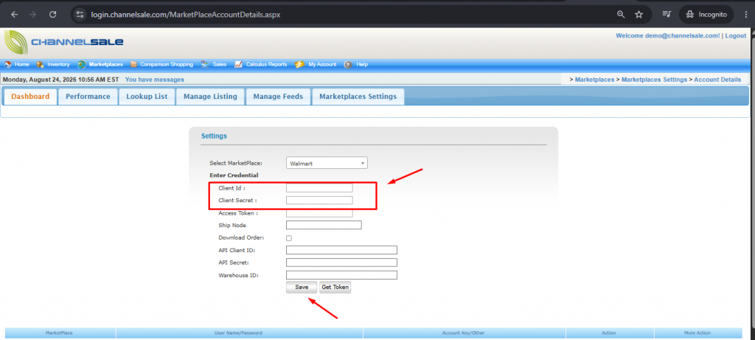
Task: Click the Account Details breadcrumb link
Action: pos(717,80)
